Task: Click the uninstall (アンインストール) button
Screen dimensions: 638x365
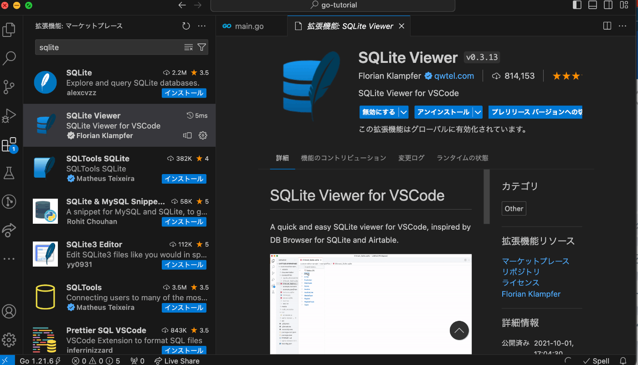Action: click(x=443, y=112)
